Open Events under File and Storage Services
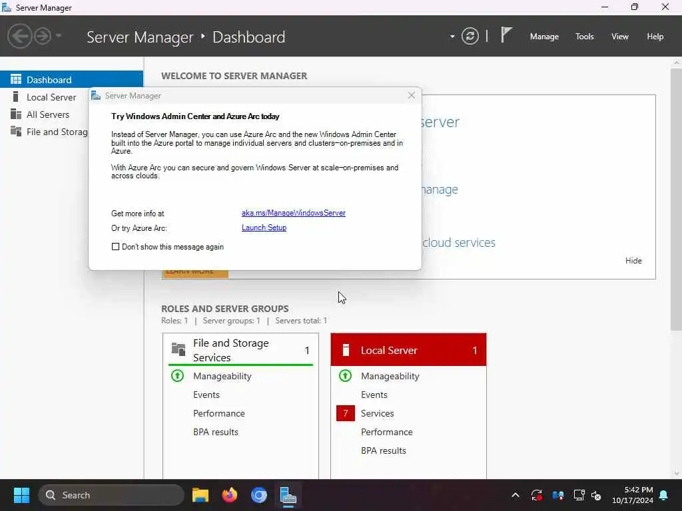This screenshot has height=511, width=682. 206,395
